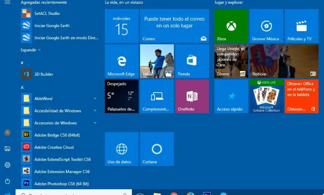Click the Power button icon

pyautogui.click(x=7, y=181)
